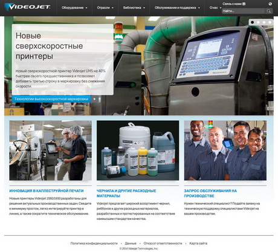Click into the Найти search field
278x252 pixels.
[x=244, y=11]
